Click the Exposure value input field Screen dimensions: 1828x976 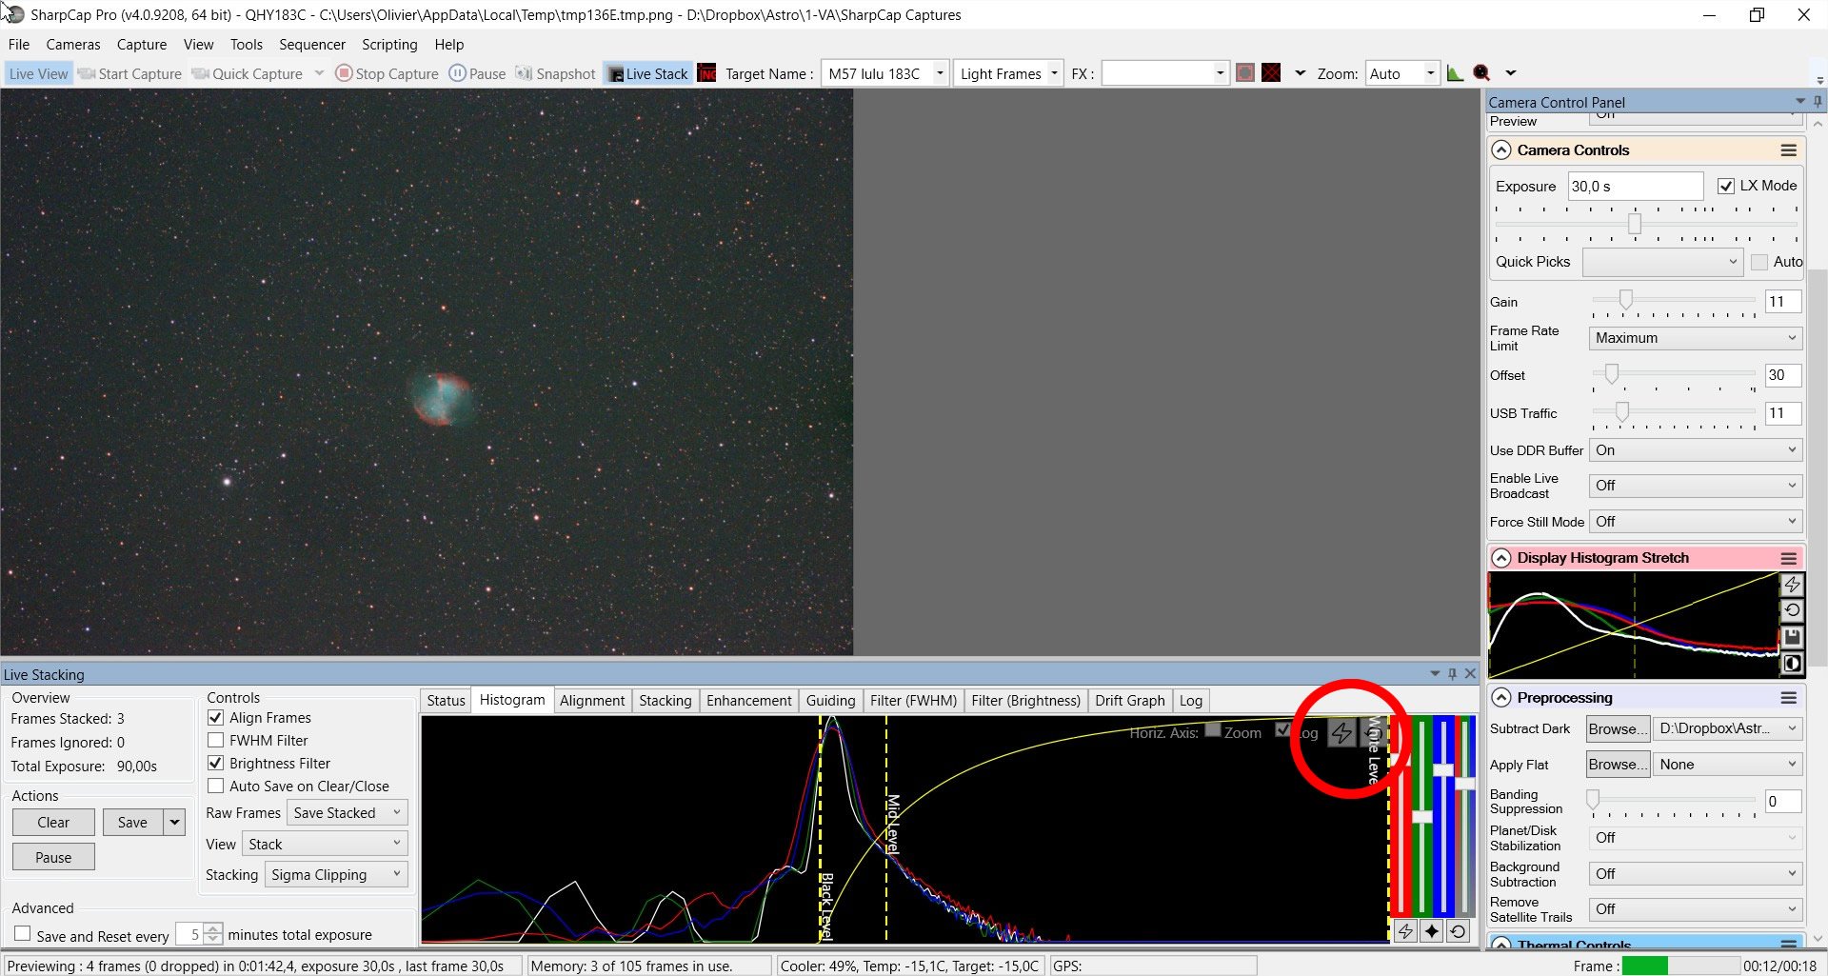coord(1634,187)
